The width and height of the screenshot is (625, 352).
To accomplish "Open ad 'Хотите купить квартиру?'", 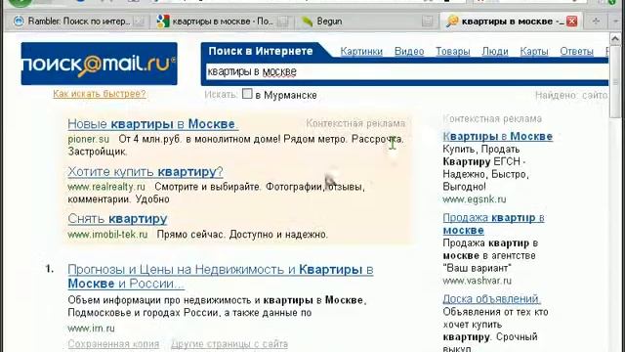I will (146, 172).
